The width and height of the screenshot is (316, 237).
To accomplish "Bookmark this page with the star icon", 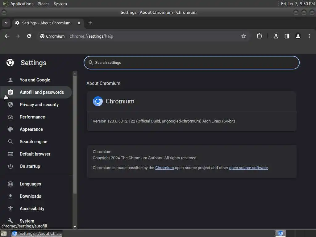I will (x=244, y=36).
